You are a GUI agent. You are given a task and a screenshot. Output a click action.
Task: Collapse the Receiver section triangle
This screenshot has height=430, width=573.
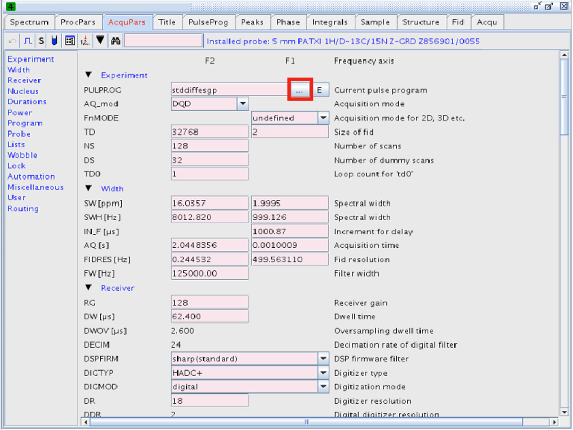point(88,288)
